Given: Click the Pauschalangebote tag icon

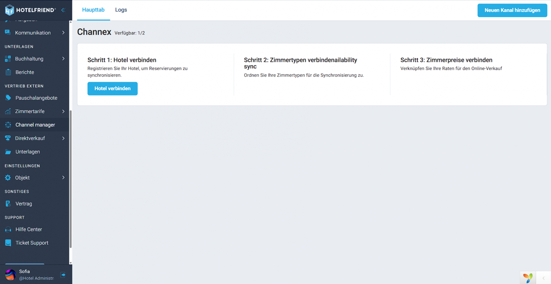Looking at the screenshot, I should (x=8, y=98).
